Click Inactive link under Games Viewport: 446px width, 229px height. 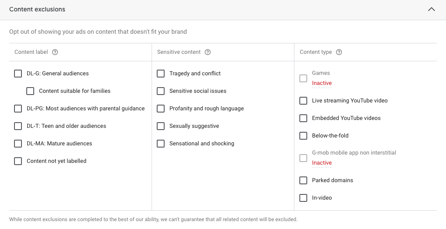click(x=322, y=83)
